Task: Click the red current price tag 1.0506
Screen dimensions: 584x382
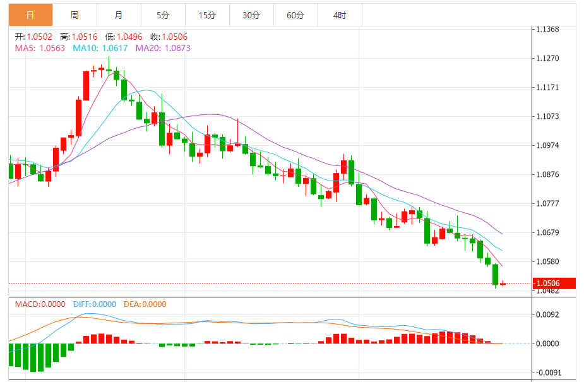Action: tap(554, 284)
